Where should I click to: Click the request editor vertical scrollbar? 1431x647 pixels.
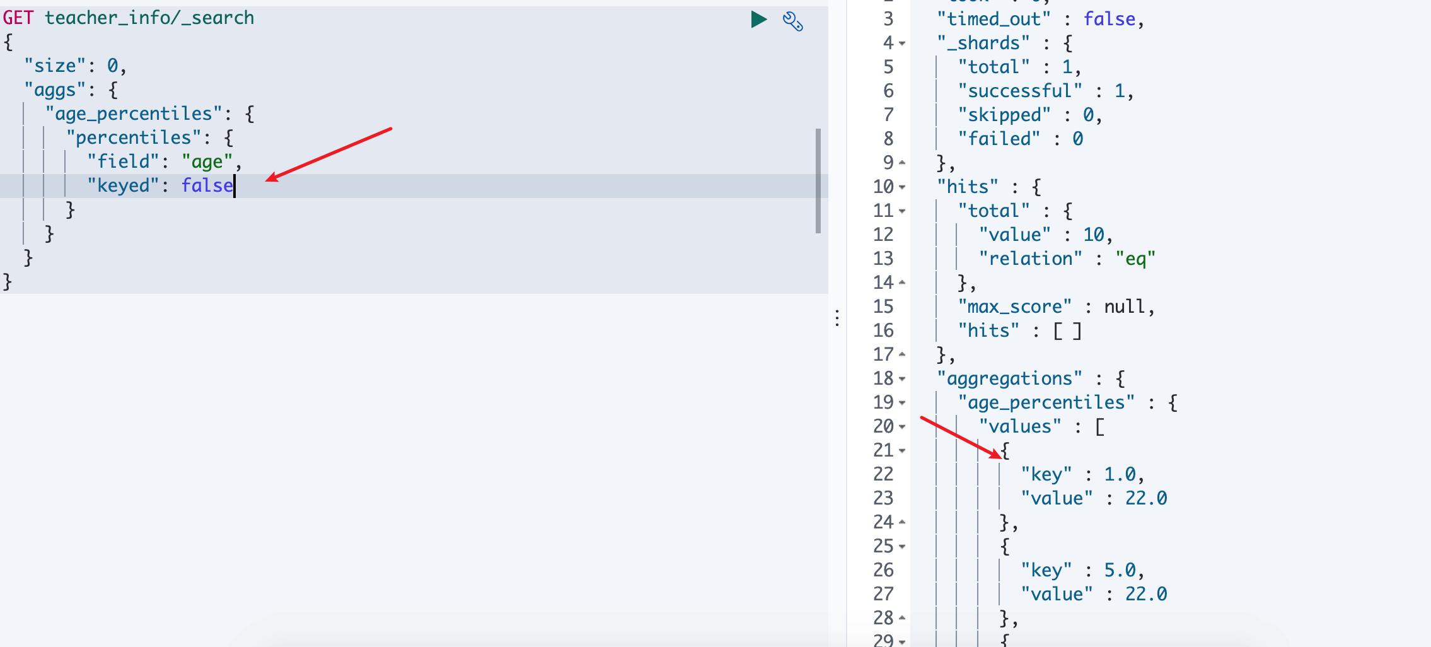tap(818, 181)
